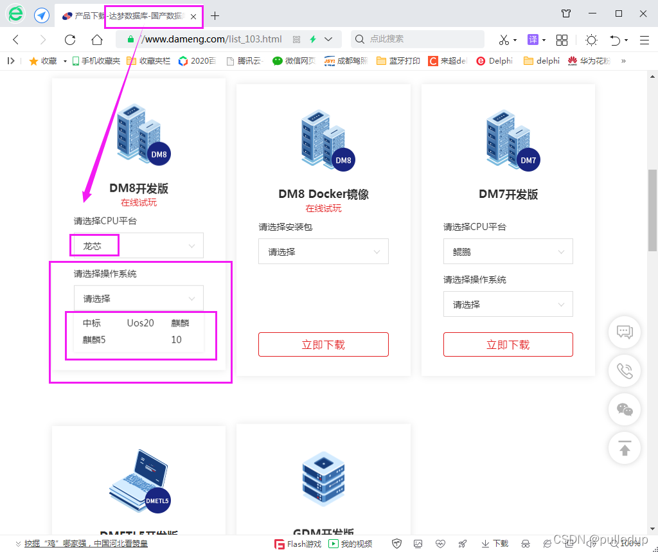Image resolution: width=658 pixels, height=552 pixels.
Task: Open the online chat message floating icon
Action: click(625, 332)
